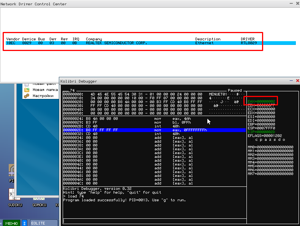This screenshot has width=300, height=226.
Task: Minimize the Network Driver Control Center
Action: coord(291,4)
